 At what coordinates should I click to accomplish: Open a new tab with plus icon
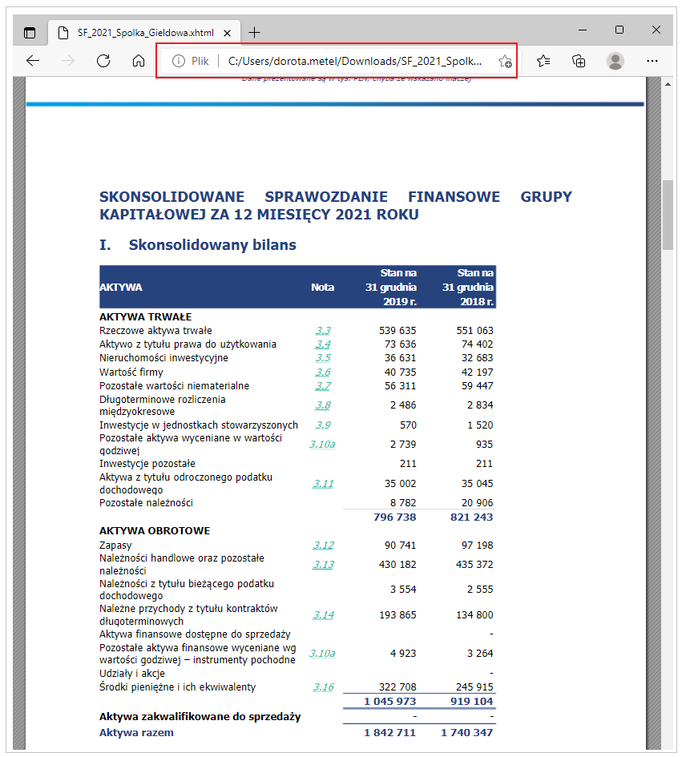coord(254,33)
